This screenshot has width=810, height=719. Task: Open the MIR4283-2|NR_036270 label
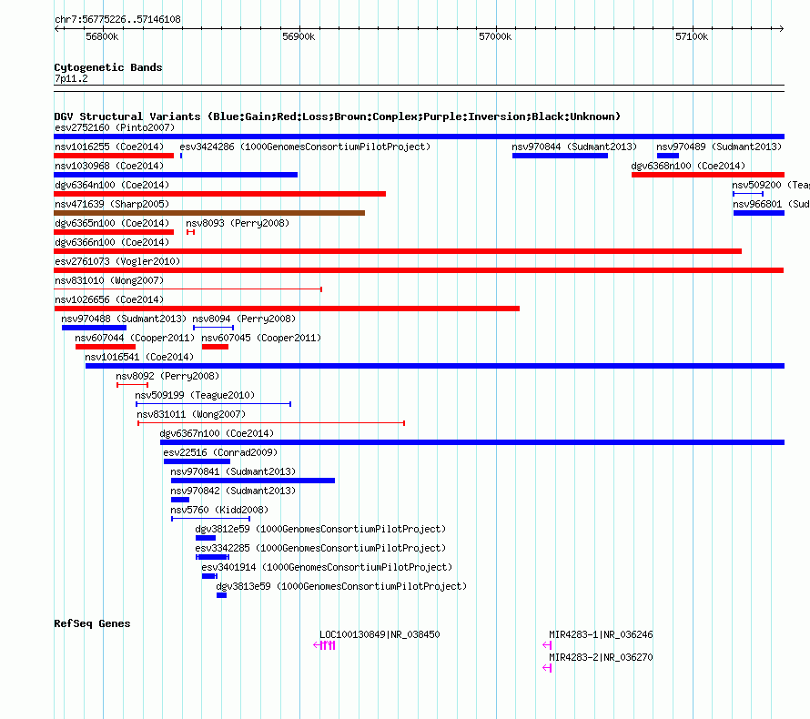(601, 657)
